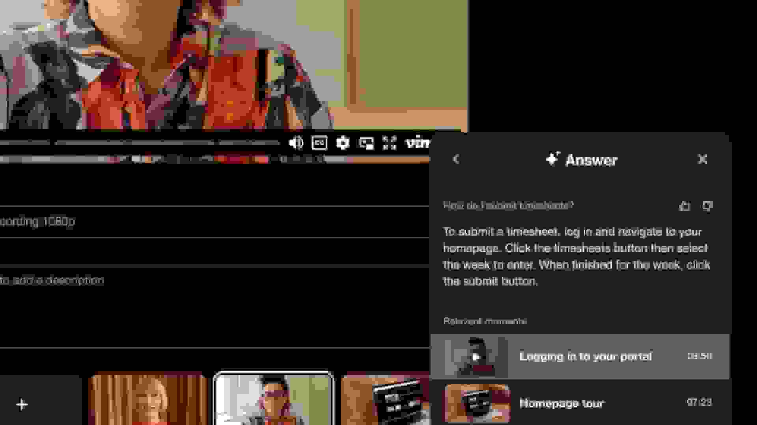Play the Logging in moment thumbnail
The width and height of the screenshot is (757, 425).
pos(476,357)
